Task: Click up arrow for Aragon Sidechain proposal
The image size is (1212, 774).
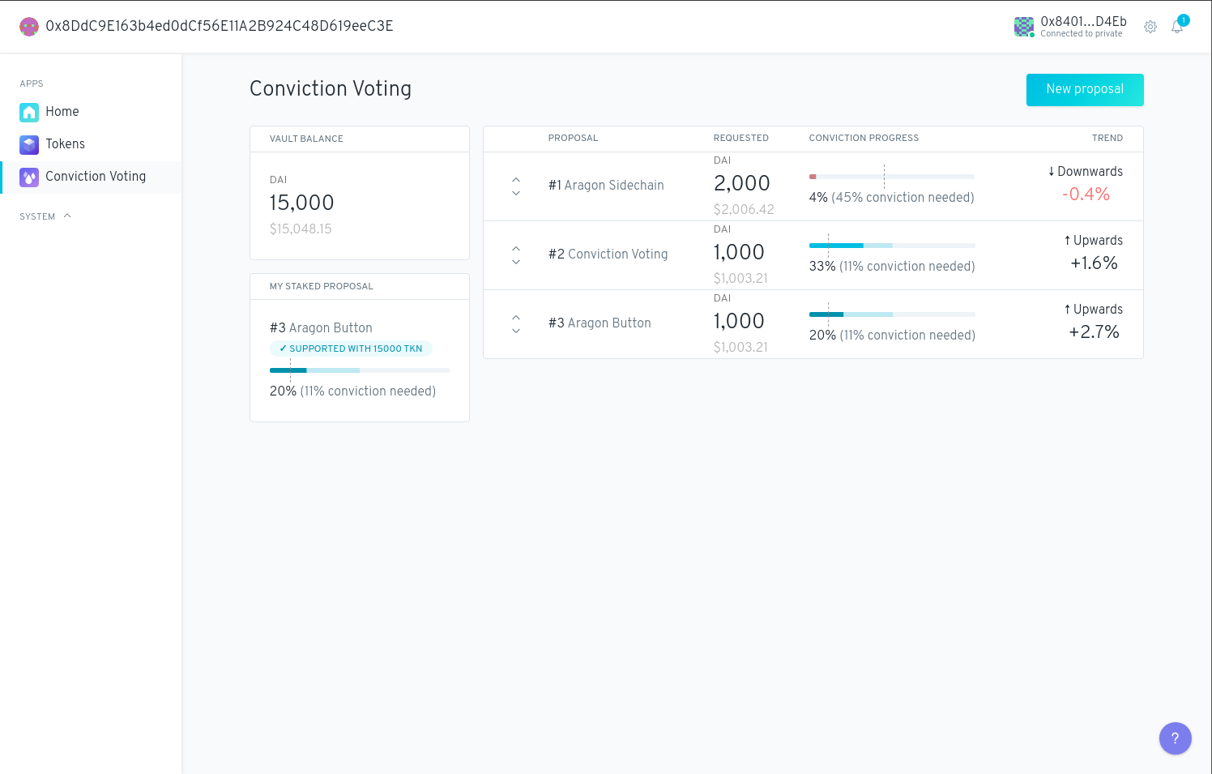Action: tap(516, 179)
